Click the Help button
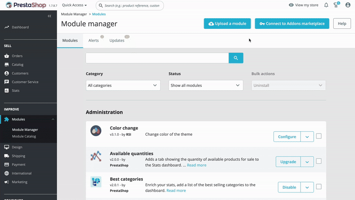 [x=342, y=24]
